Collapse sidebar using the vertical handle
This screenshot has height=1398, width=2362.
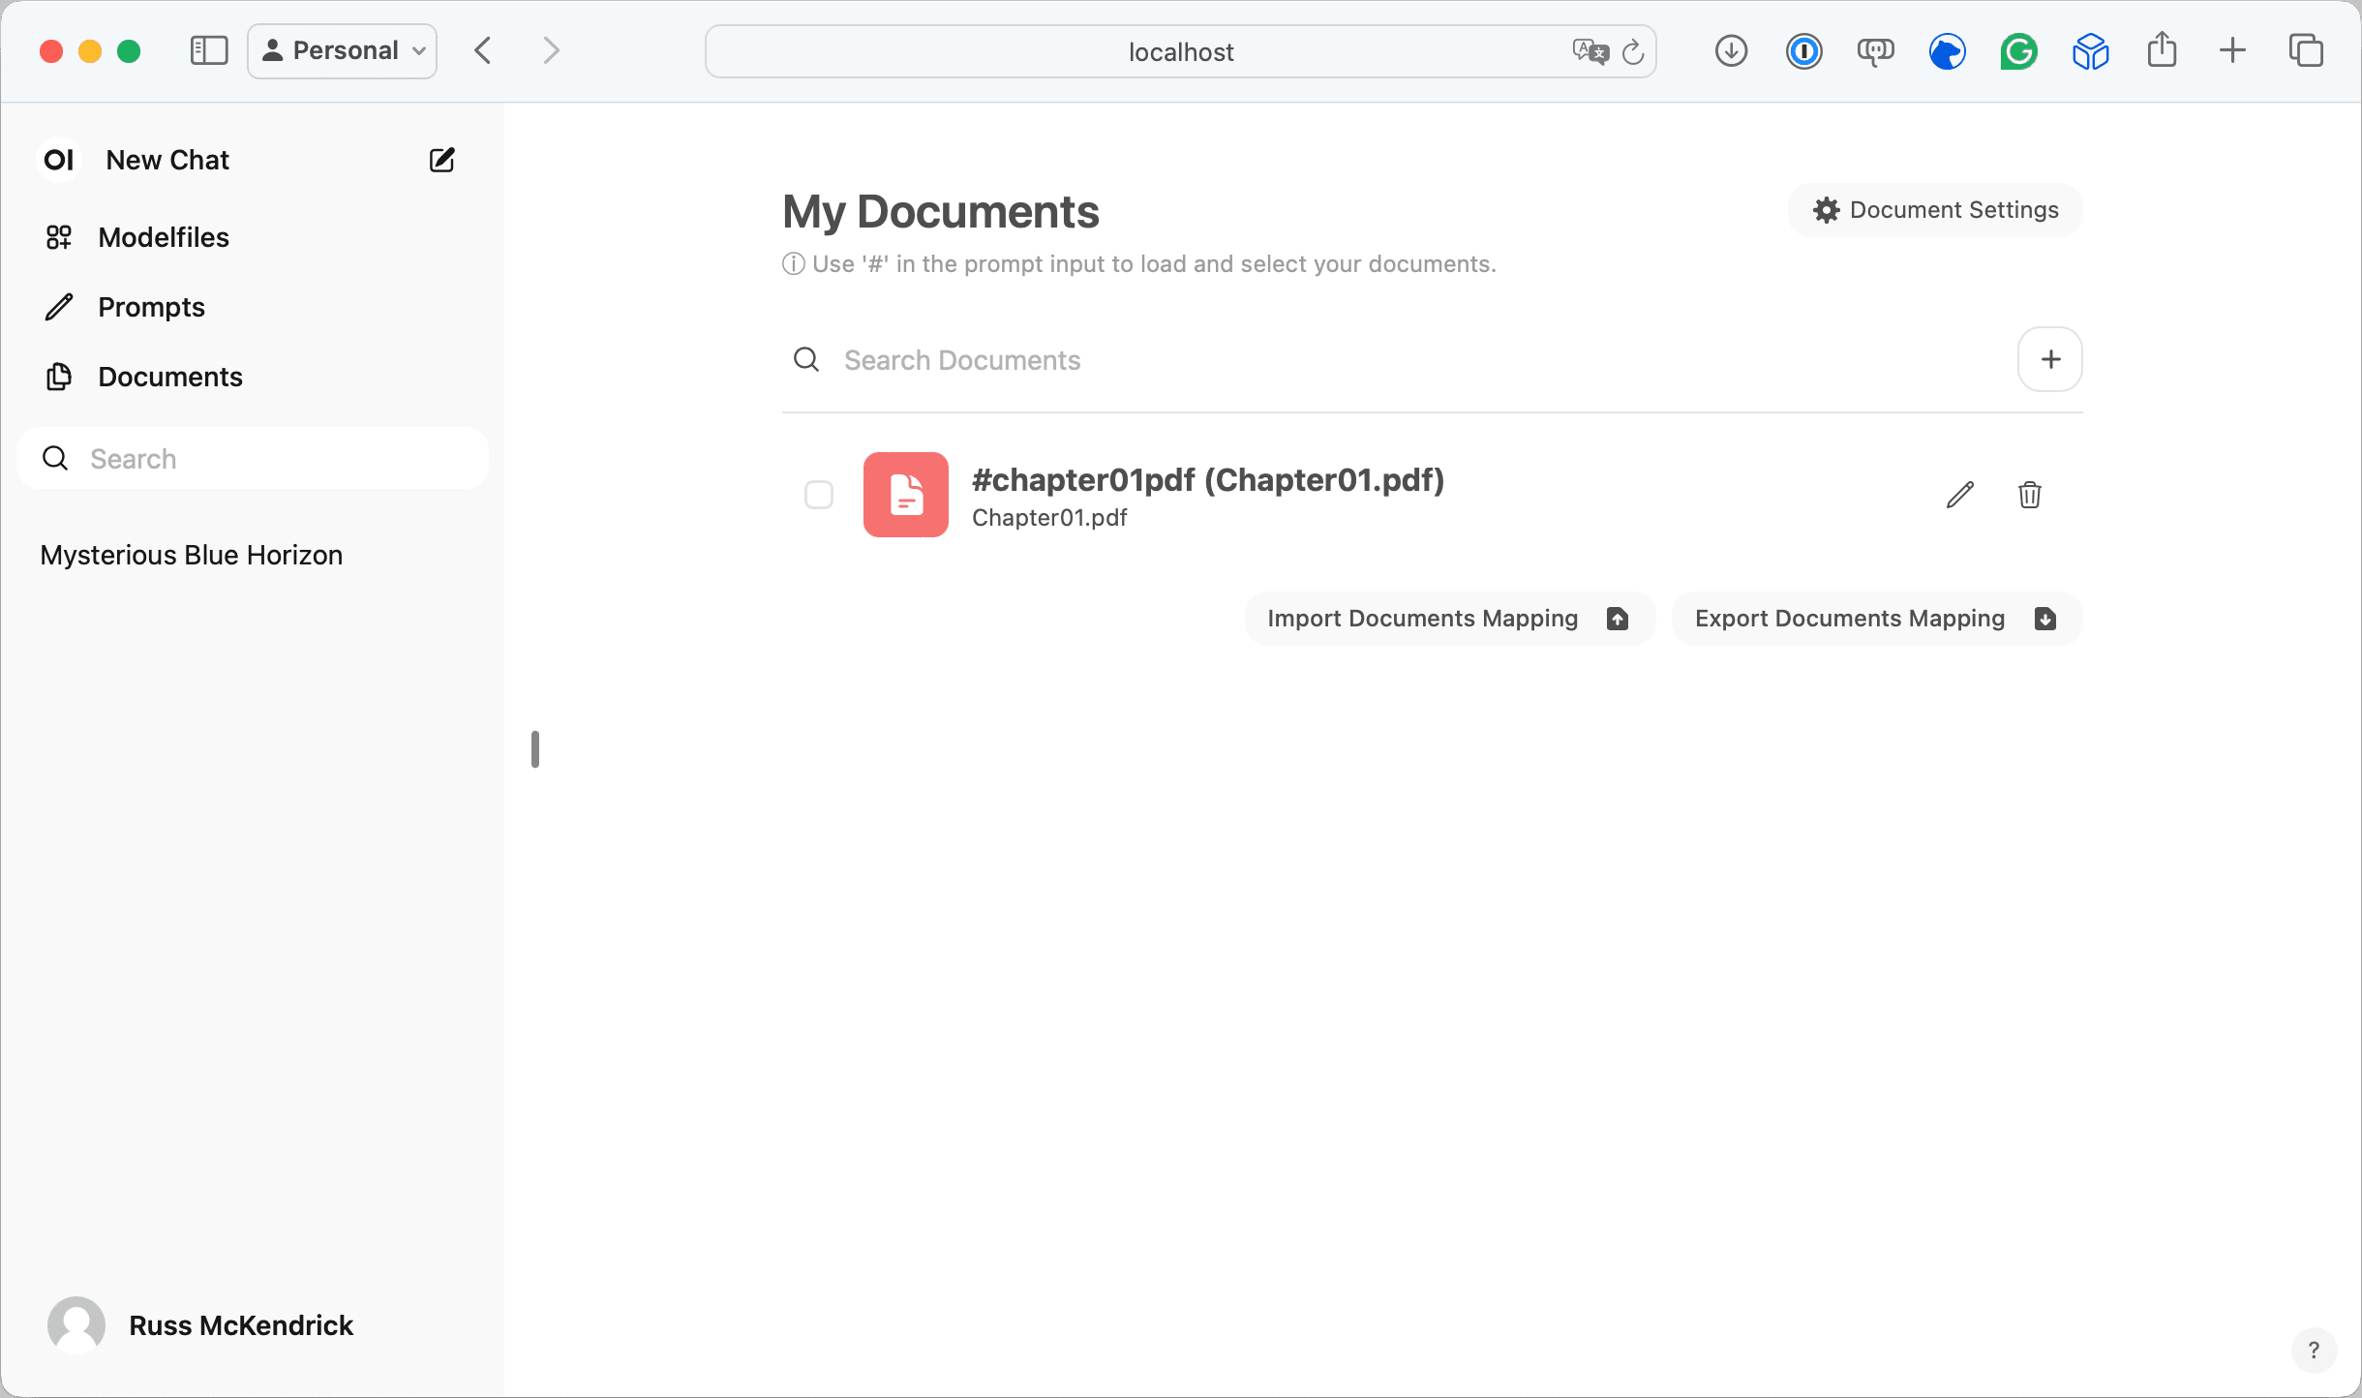click(535, 749)
